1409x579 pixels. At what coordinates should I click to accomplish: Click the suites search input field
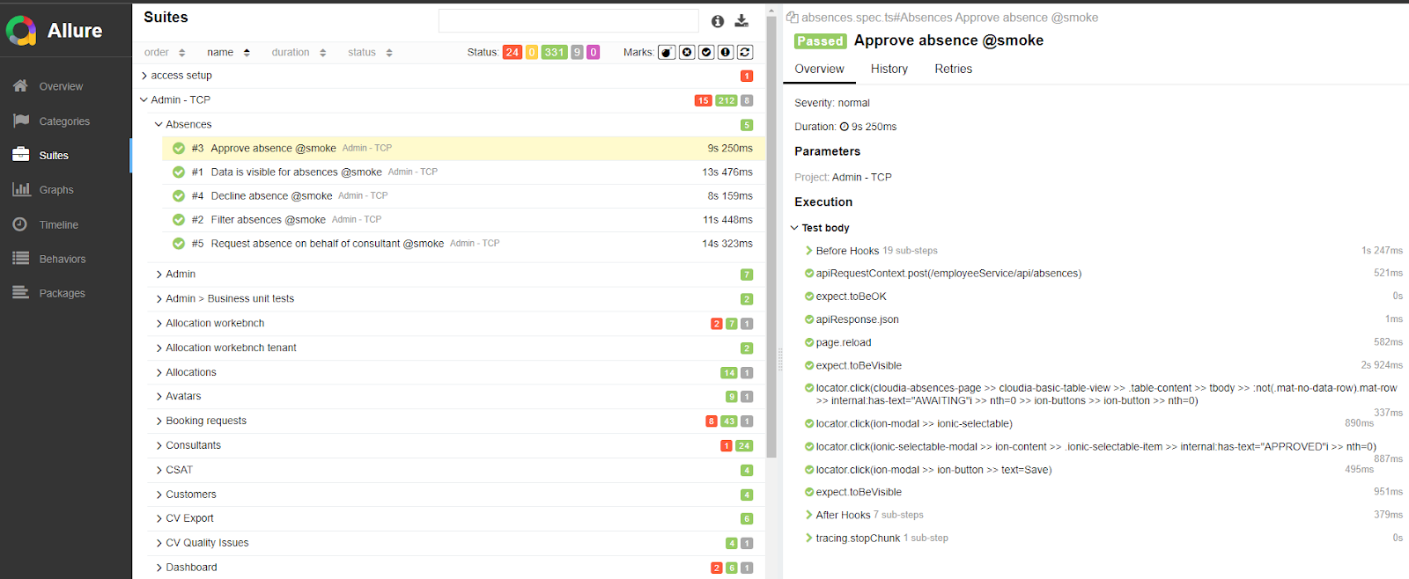568,21
